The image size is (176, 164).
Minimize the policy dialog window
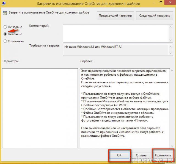coord(154,3)
